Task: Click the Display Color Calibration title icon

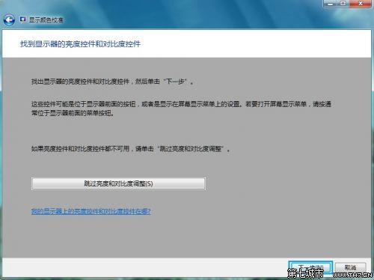Action: (22, 19)
